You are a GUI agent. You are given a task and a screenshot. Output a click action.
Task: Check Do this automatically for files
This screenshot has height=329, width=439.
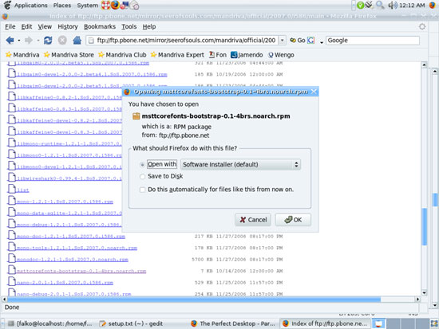[x=142, y=190]
